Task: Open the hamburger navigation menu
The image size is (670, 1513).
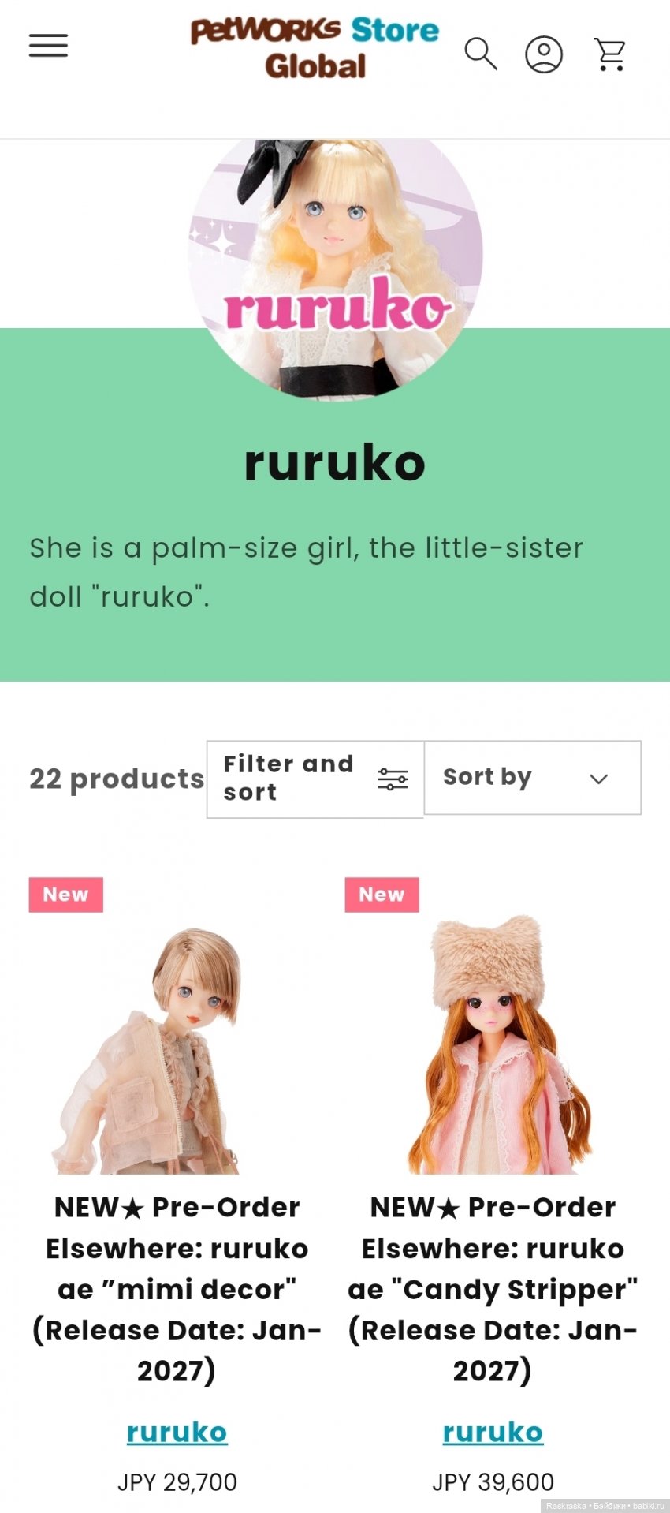Action: 48,46
